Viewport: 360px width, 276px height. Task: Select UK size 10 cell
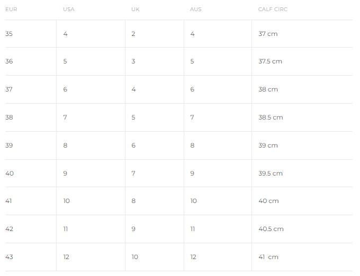click(x=135, y=257)
